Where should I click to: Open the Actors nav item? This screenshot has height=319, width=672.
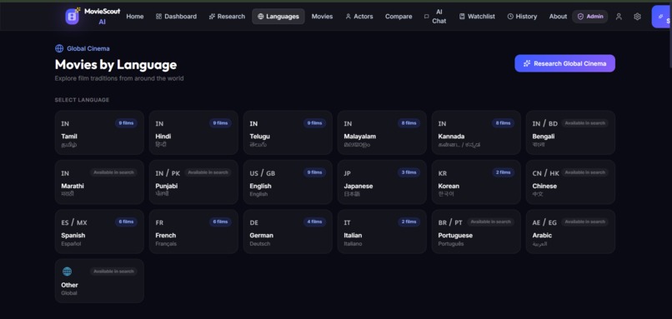tap(359, 17)
